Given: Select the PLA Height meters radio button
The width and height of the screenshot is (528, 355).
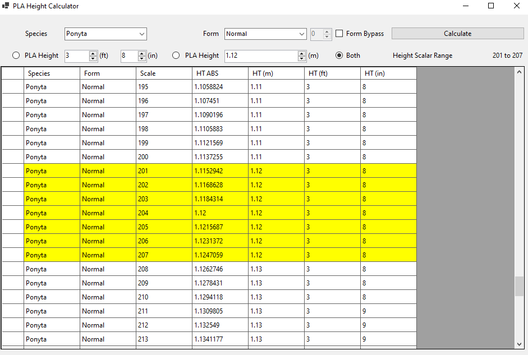Looking at the screenshot, I should [176, 56].
